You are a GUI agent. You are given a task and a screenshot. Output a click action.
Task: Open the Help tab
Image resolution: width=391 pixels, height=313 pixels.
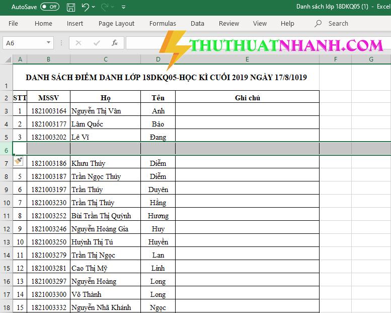pos(287,24)
